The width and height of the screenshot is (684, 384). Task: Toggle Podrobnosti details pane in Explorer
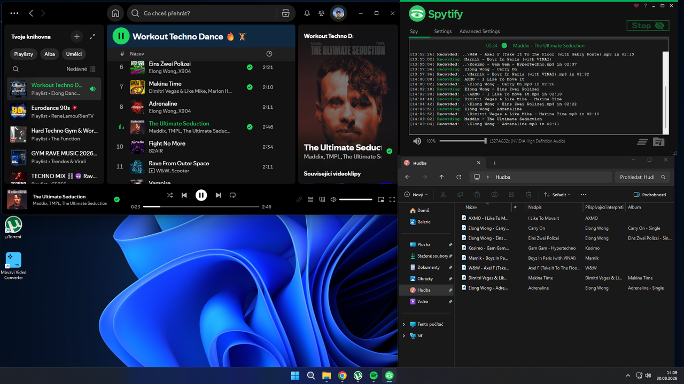[650, 195]
